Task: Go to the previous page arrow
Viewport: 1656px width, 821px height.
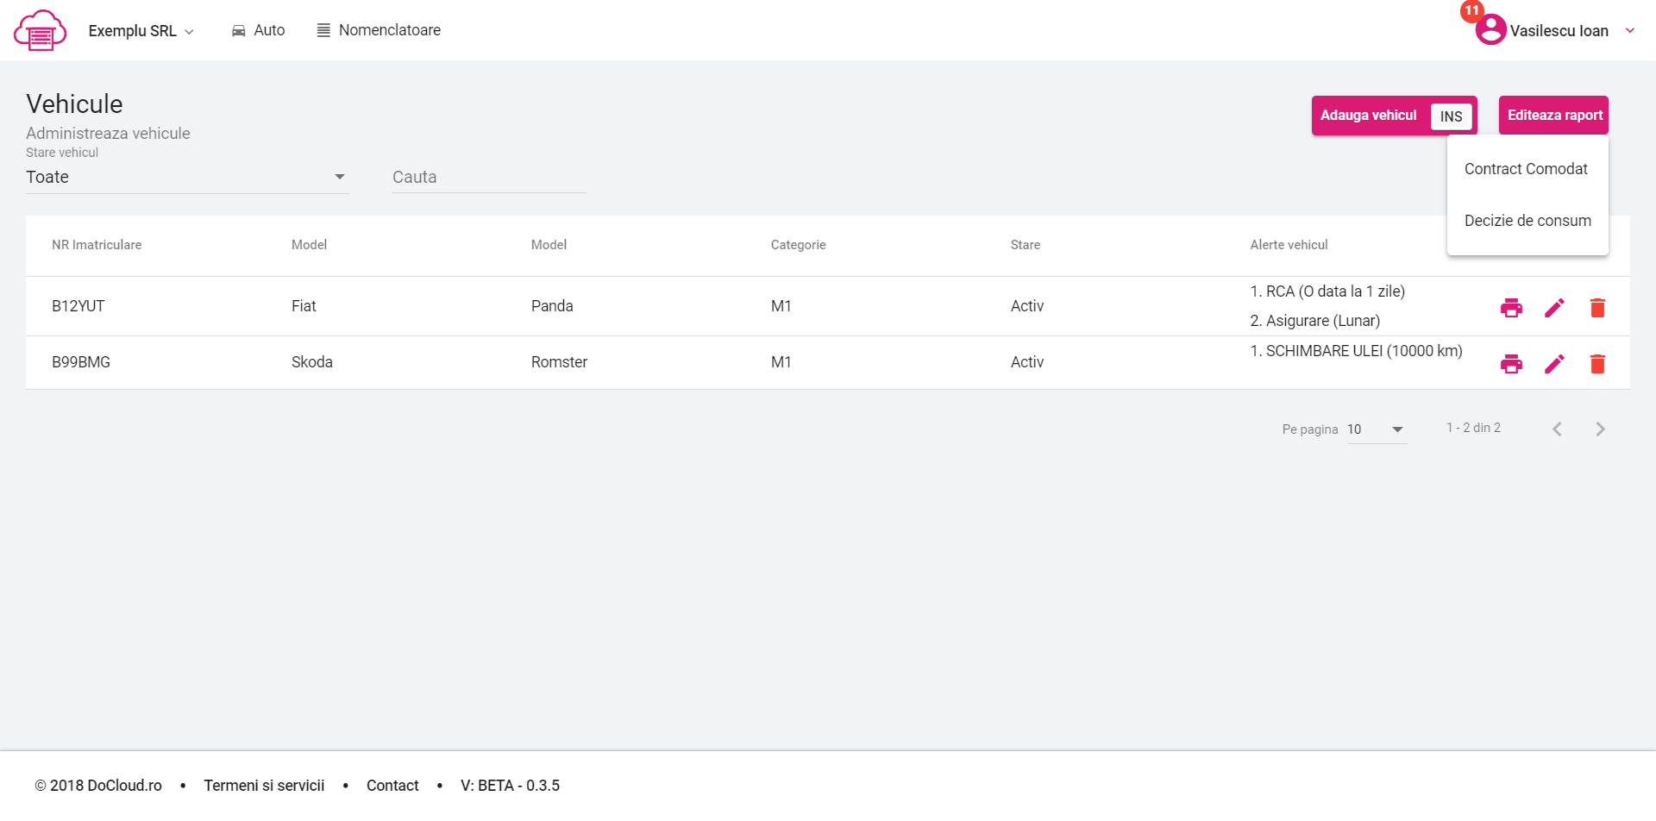Action: [x=1557, y=429]
